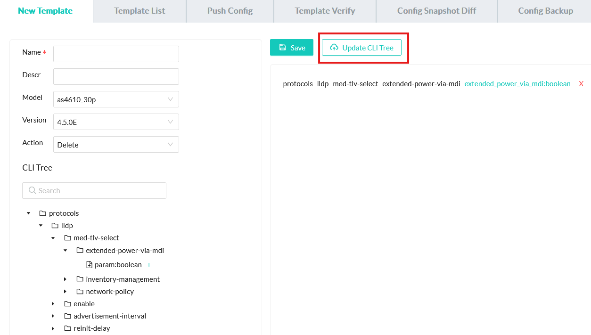Expand the enable tree node
The height and width of the screenshot is (335, 591).
(53, 304)
